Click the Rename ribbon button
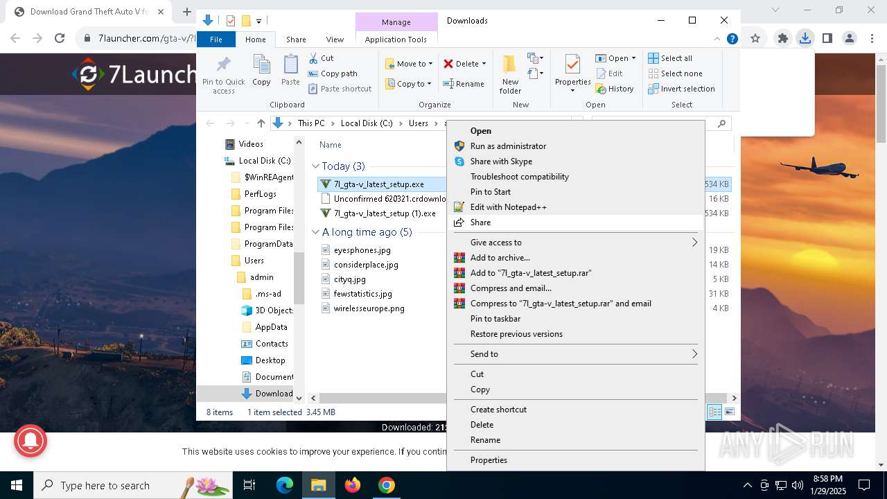The width and height of the screenshot is (887, 499). (464, 84)
